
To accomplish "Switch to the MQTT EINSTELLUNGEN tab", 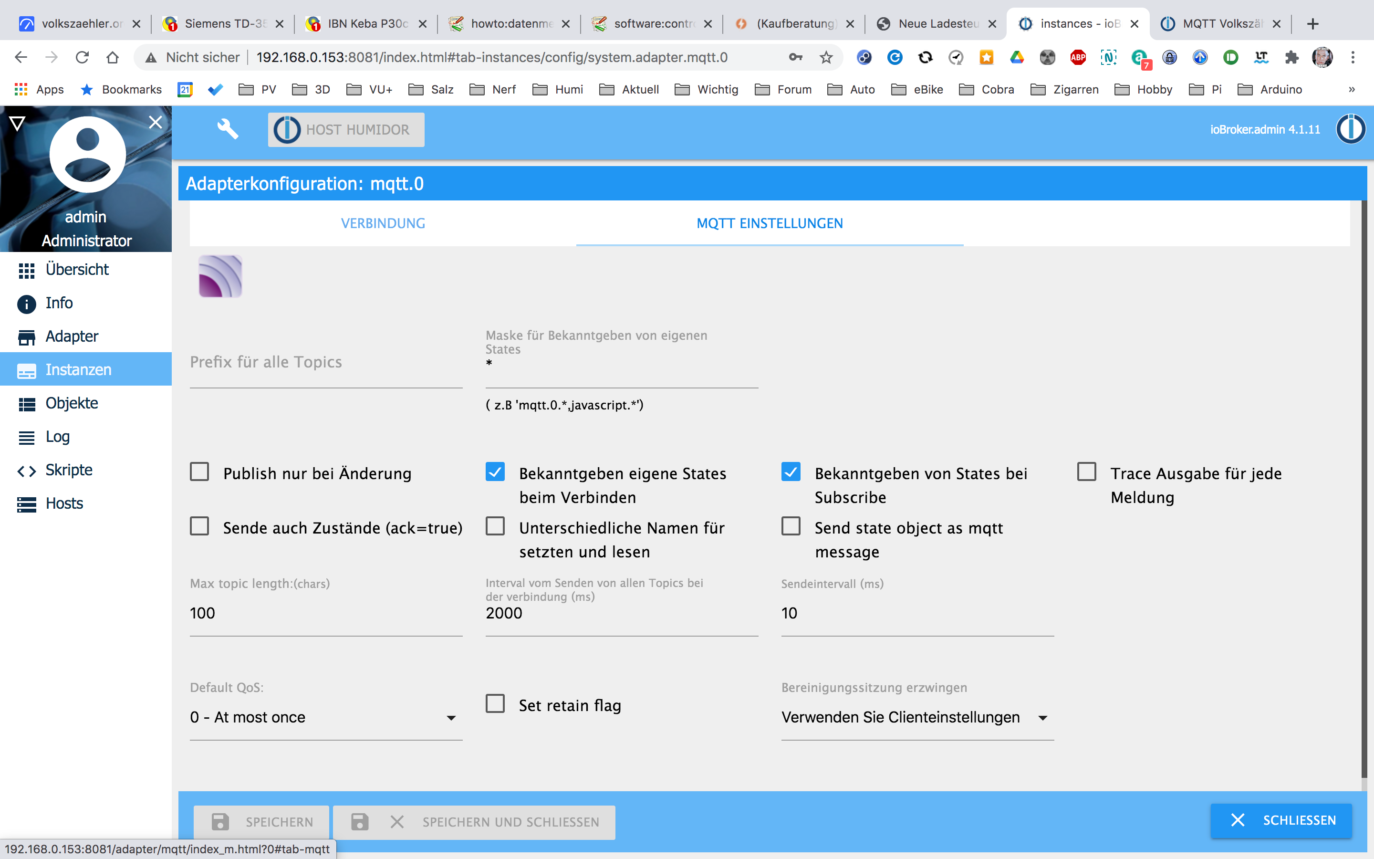I will [x=770, y=223].
